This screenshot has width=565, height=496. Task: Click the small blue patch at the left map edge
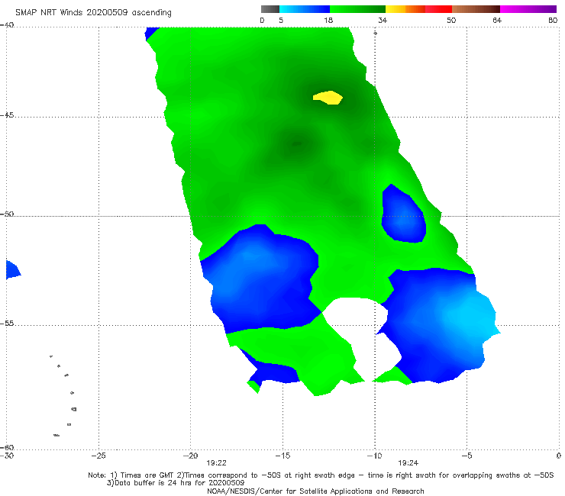coord(13,270)
